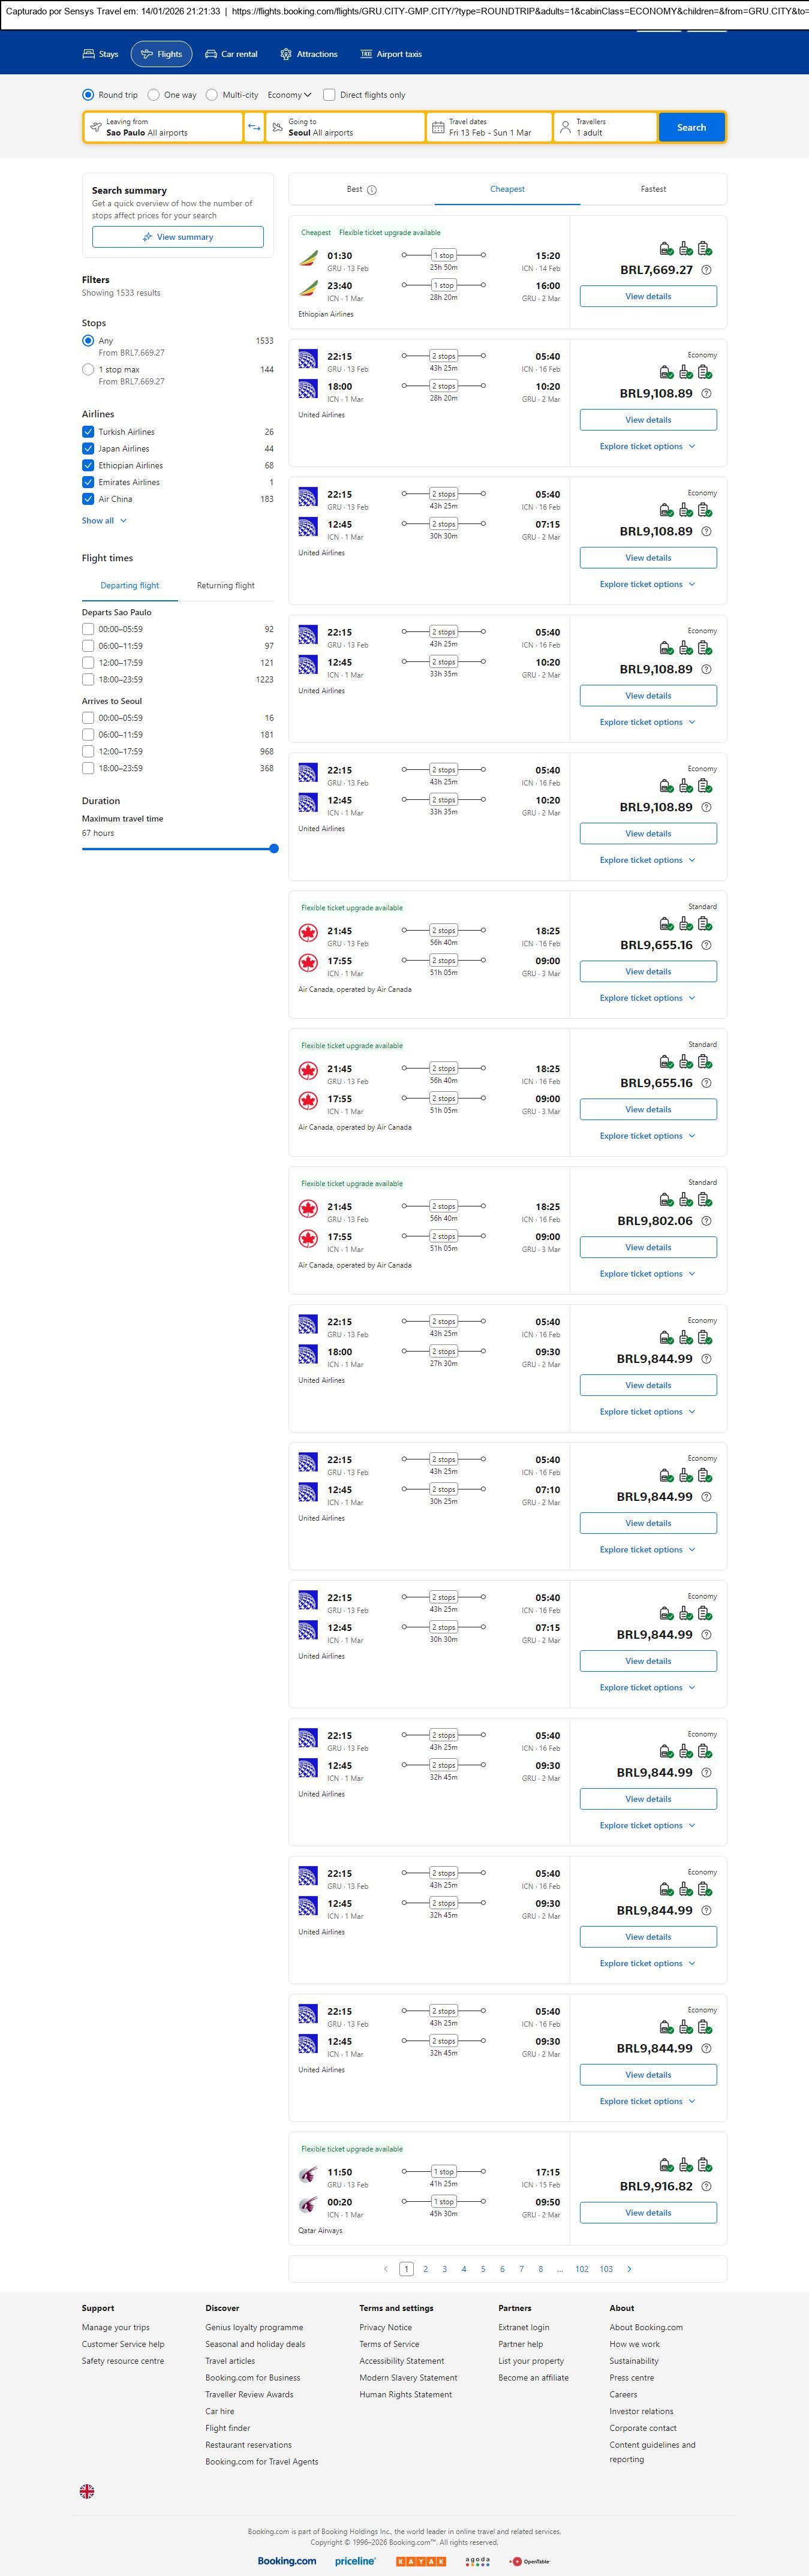Viewport: 809px width, 2576px height.
Task: Click the Travel dates field
Action: [490, 127]
